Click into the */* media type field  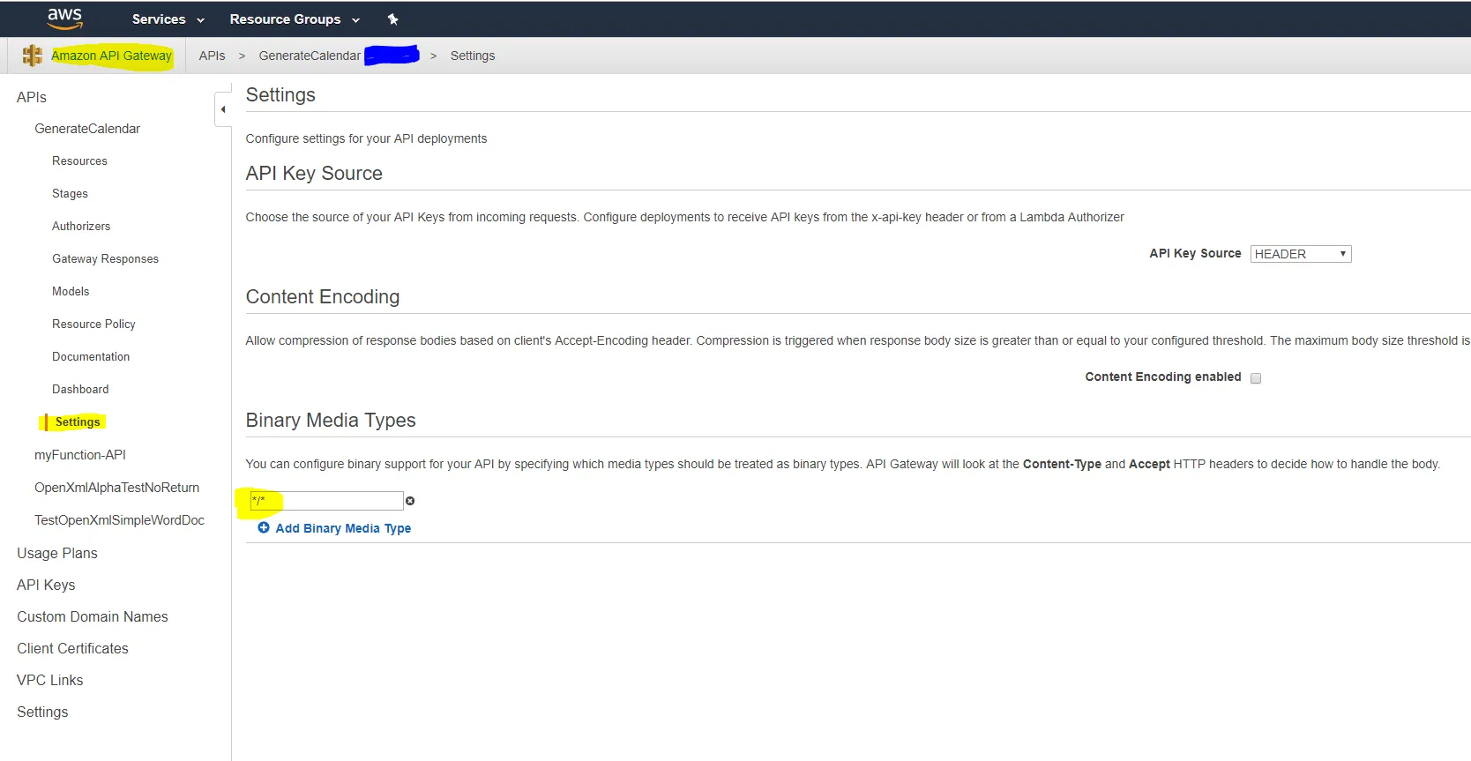[326, 501]
